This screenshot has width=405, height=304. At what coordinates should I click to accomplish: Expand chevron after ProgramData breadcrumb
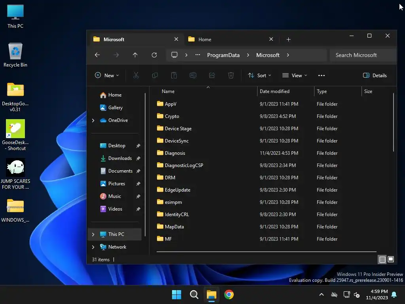248,55
